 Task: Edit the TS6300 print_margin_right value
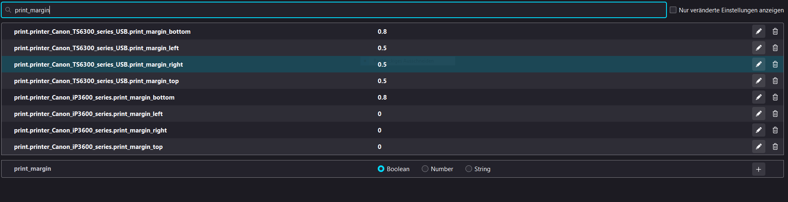coord(758,64)
